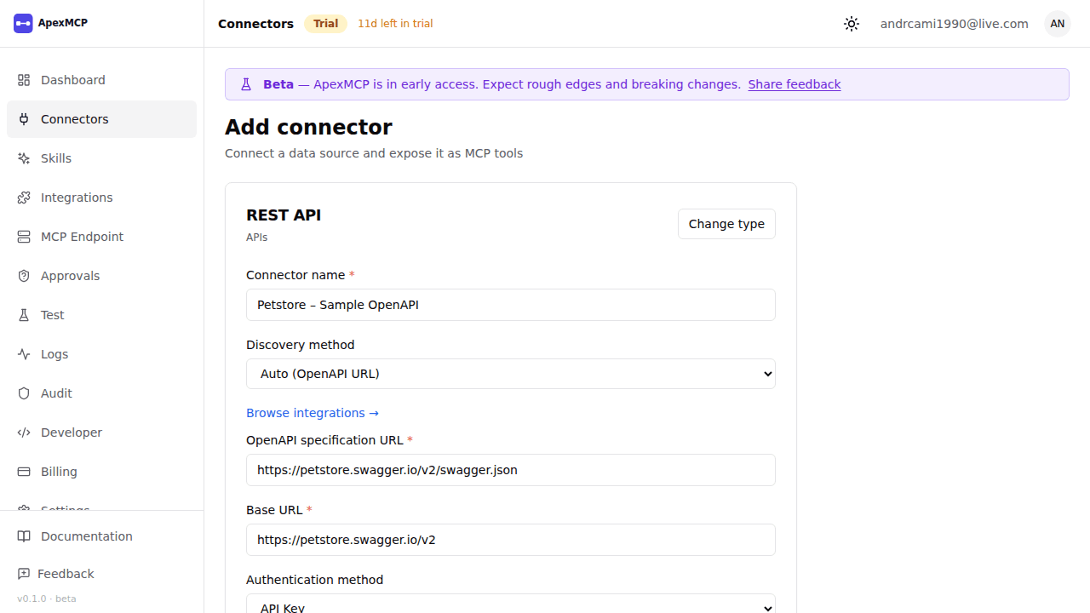
Task: Click the ApexMCP logo icon
Action: click(x=23, y=23)
